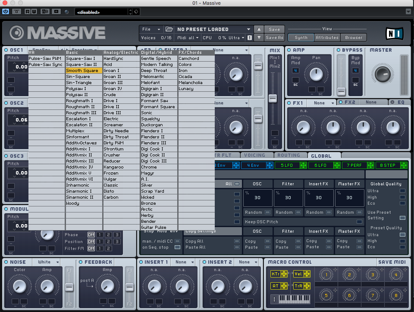This screenshot has width=414, height=312.
Task: Click the exclamation warning icon
Action: tap(250, 38)
